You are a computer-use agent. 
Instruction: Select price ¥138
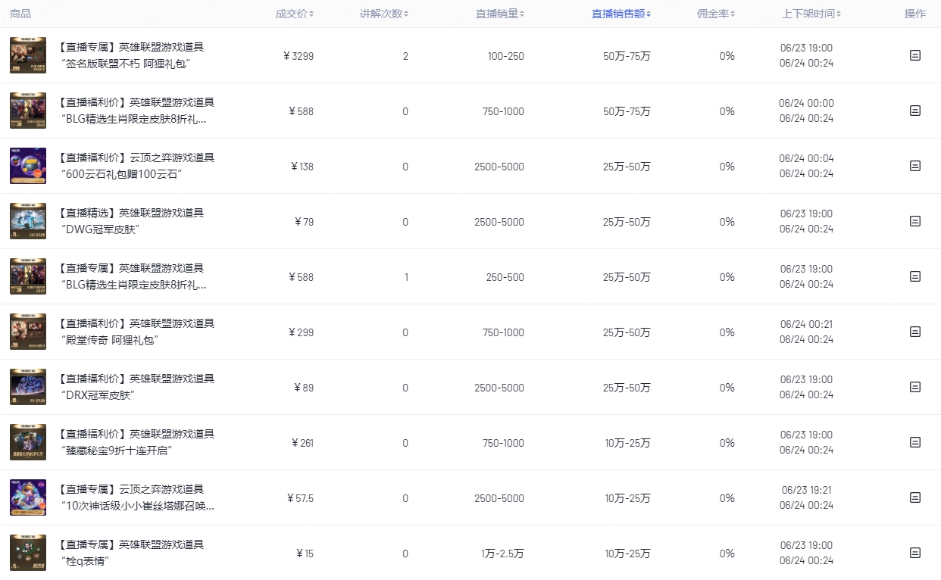point(301,167)
